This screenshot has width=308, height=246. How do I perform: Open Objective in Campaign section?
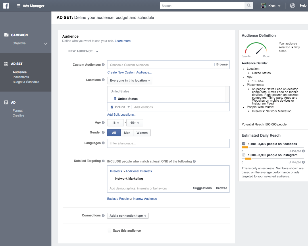tap(19, 43)
